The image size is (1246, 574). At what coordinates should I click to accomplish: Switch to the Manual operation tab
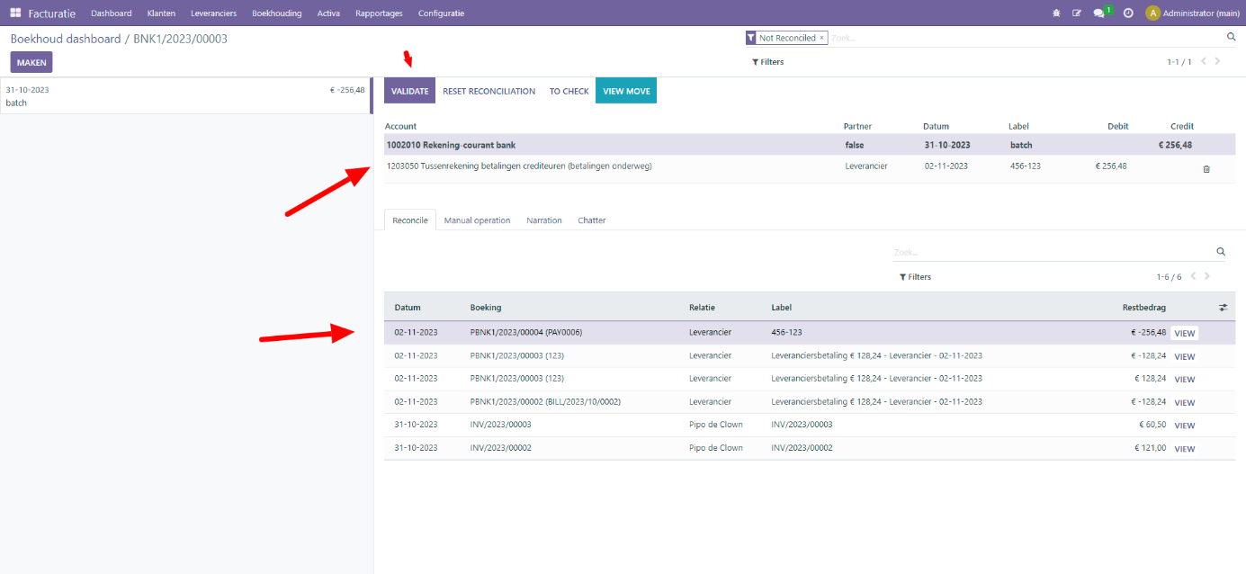477,220
